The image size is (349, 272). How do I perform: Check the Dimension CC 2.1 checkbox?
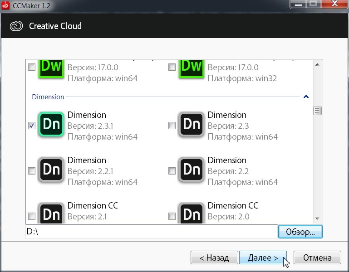(32, 216)
